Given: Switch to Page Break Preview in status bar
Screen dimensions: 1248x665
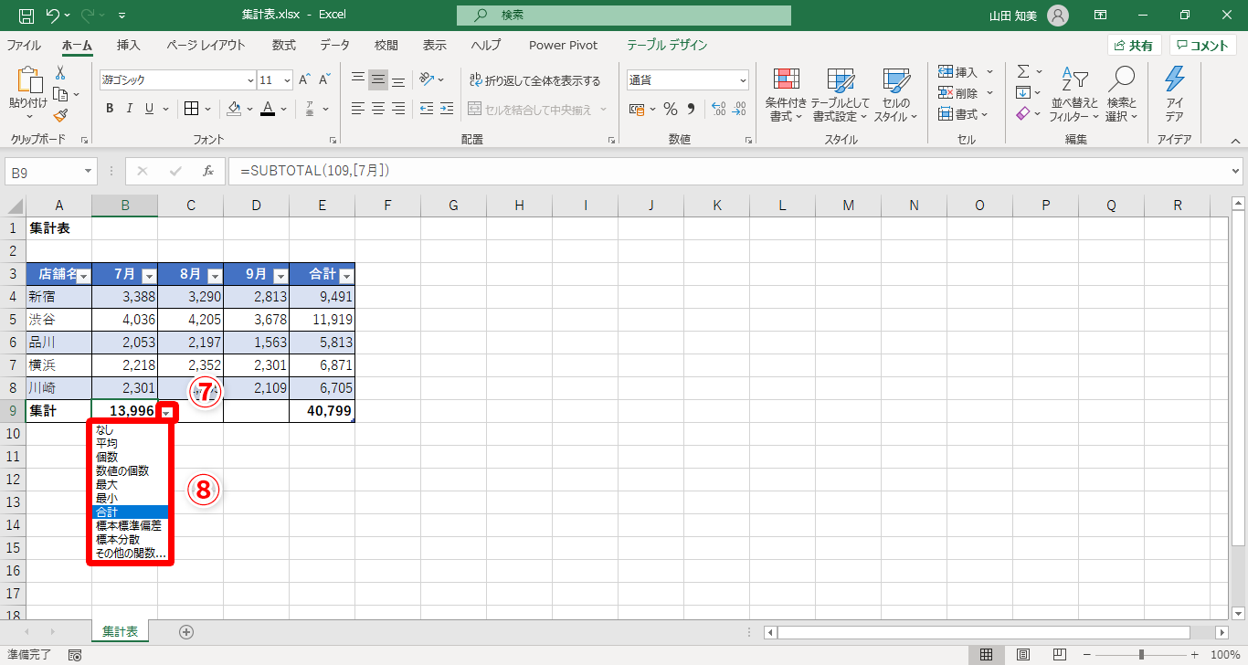Looking at the screenshot, I should pos(1060,655).
